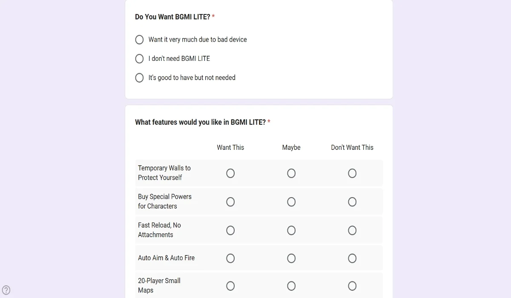This screenshot has height=298, width=511.
Task: Choose 'Don't Want This' for Fast Reload row
Action: point(352,230)
